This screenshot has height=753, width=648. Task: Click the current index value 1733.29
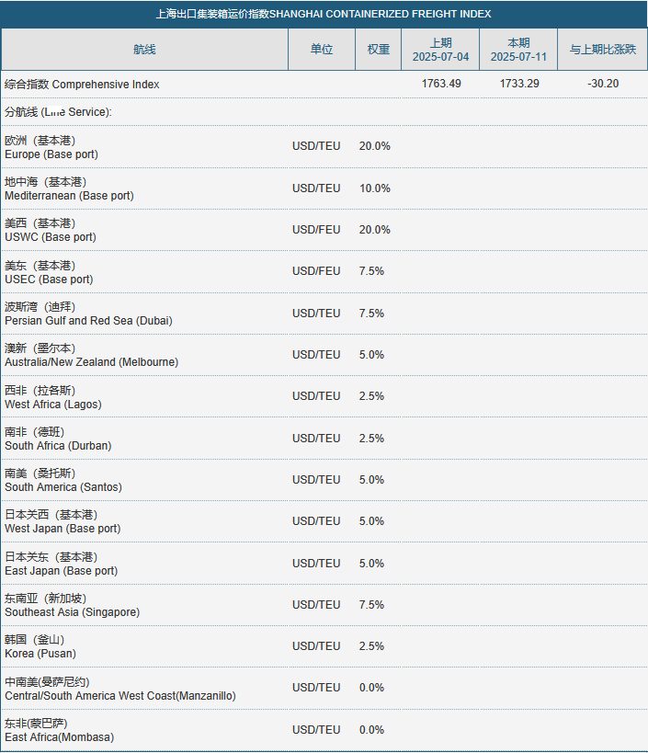(x=519, y=84)
